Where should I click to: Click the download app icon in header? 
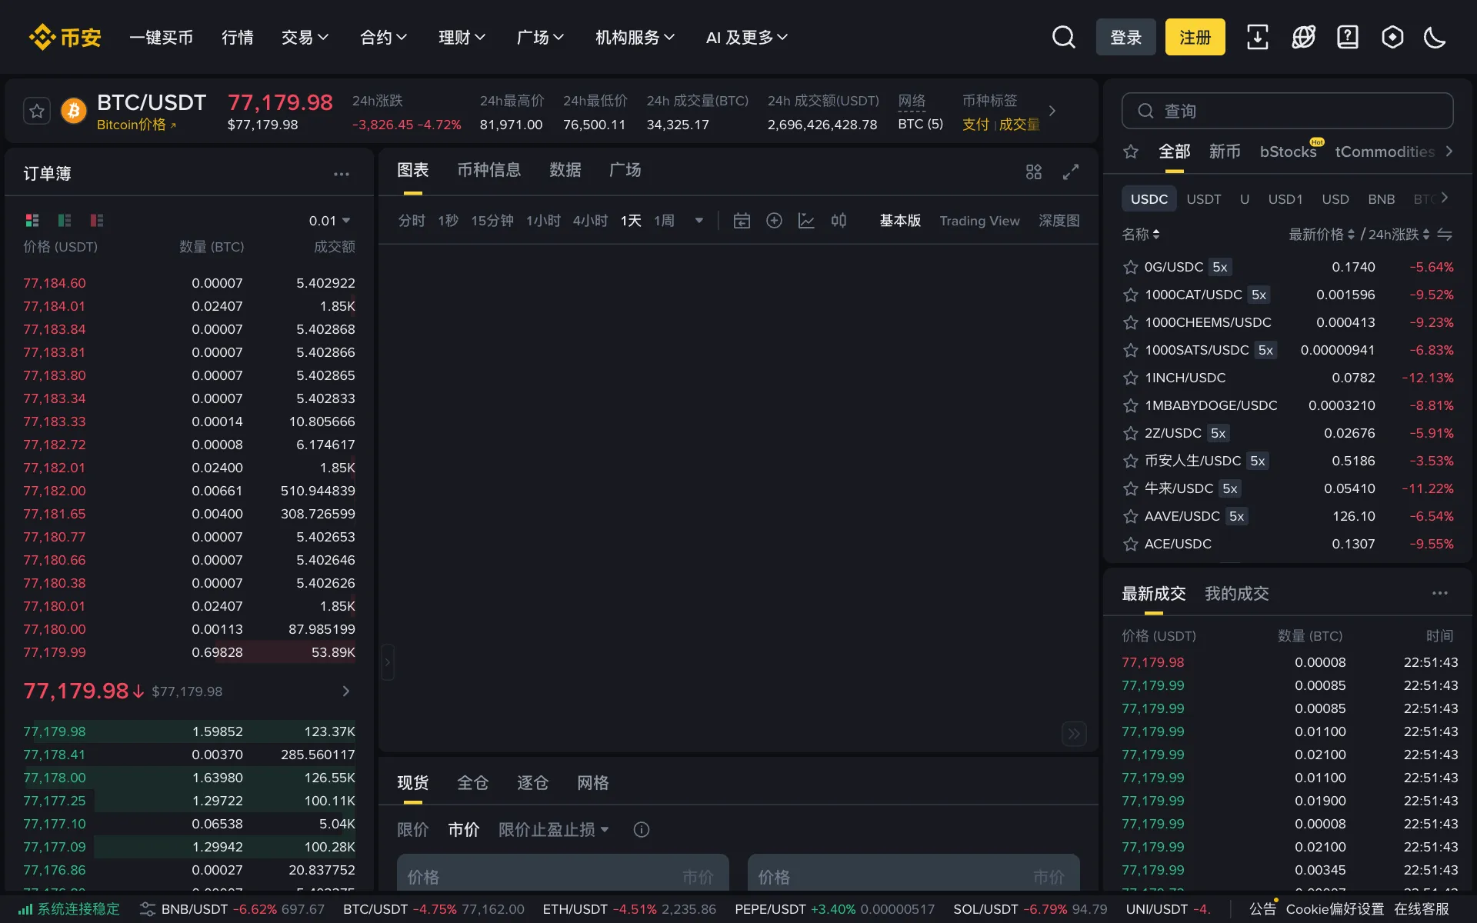tap(1257, 37)
